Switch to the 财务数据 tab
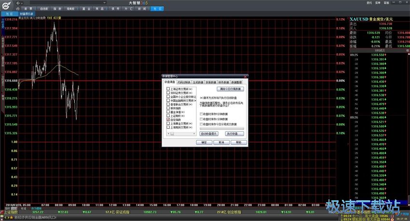 [x=223, y=82]
